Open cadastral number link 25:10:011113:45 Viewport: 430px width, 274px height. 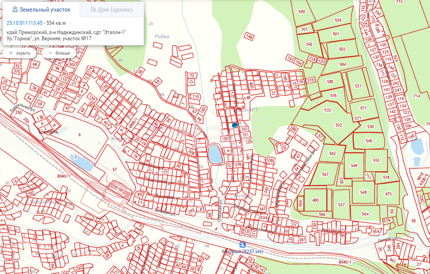click(x=24, y=23)
